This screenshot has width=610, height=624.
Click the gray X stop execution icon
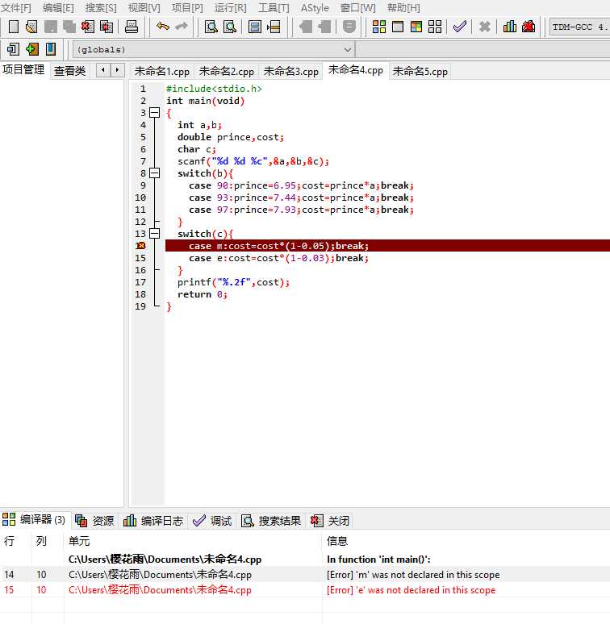485,27
